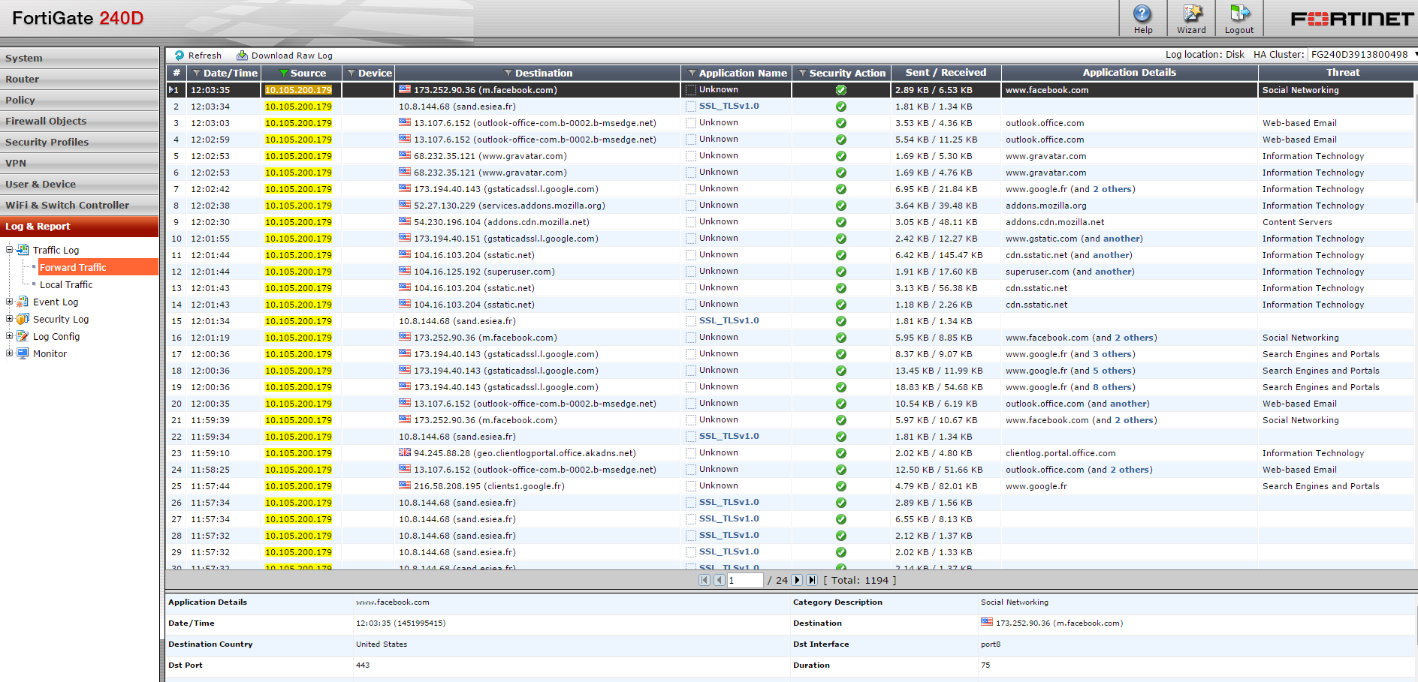Click the application icon beside SSL_TLSv1.0 in row 15
The width and height of the screenshot is (1418, 682).
pos(691,321)
